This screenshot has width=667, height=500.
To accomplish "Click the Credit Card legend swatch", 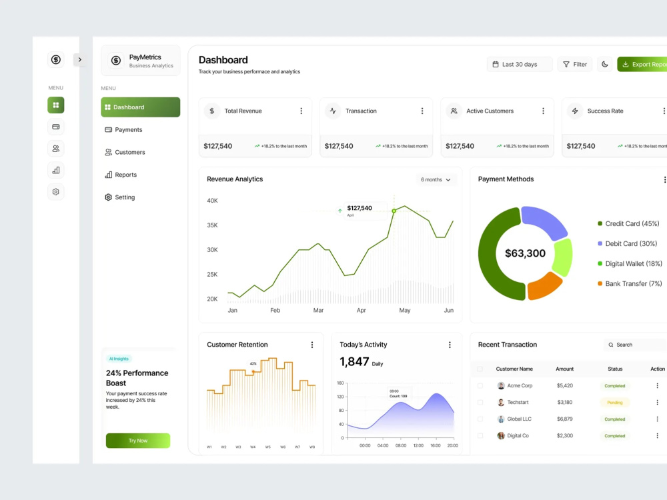I will click(x=600, y=223).
